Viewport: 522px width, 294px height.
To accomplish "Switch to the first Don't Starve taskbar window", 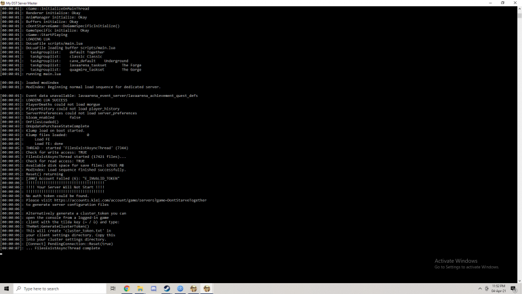I will coord(194,289).
